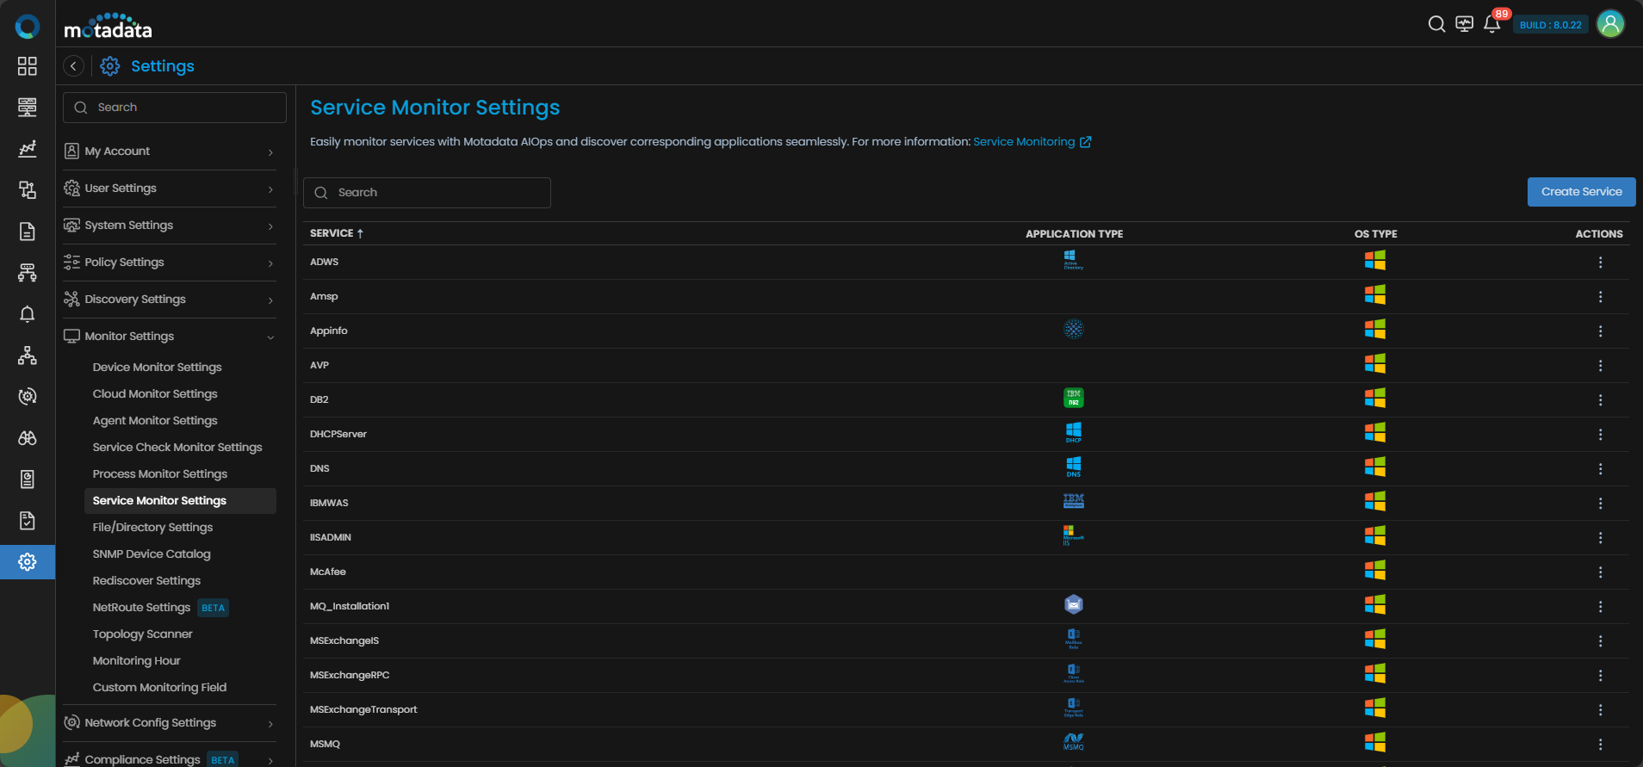Open the health monitor screen icon in header

tap(1464, 24)
